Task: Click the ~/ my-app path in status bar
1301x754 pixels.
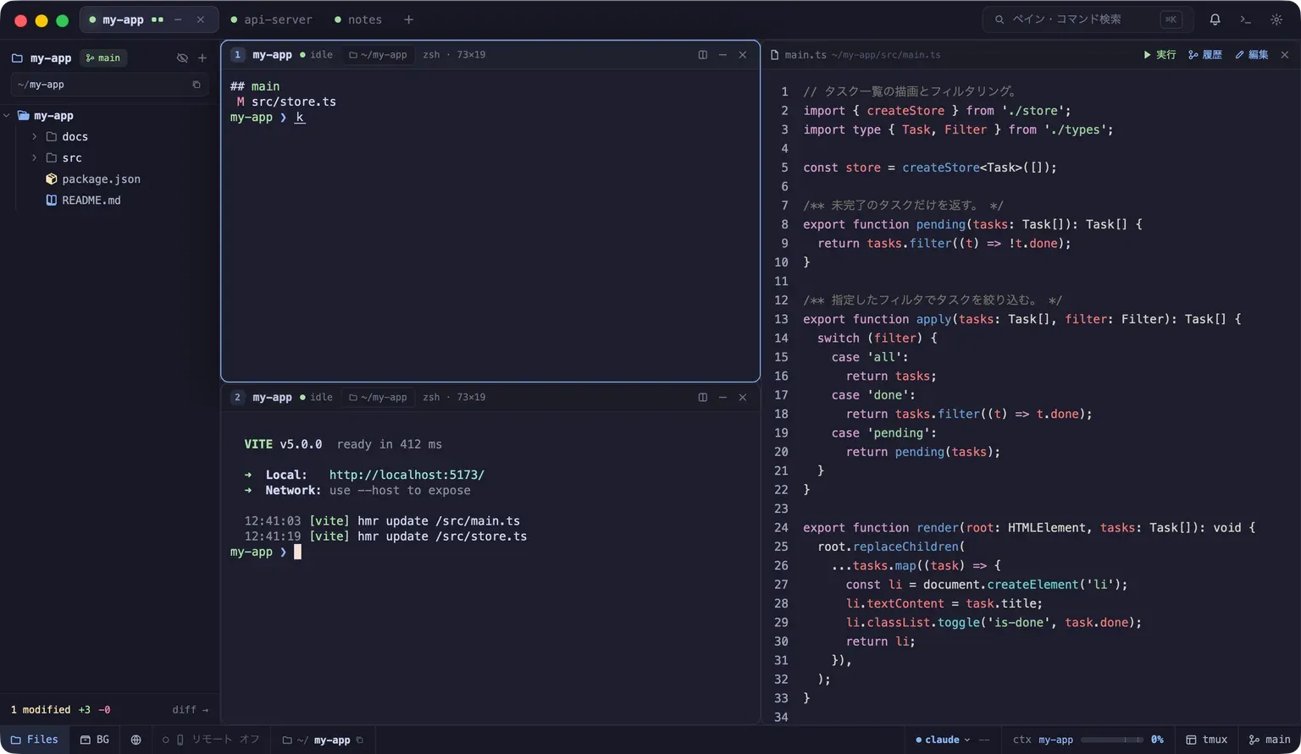Action: (x=323, y=740)
